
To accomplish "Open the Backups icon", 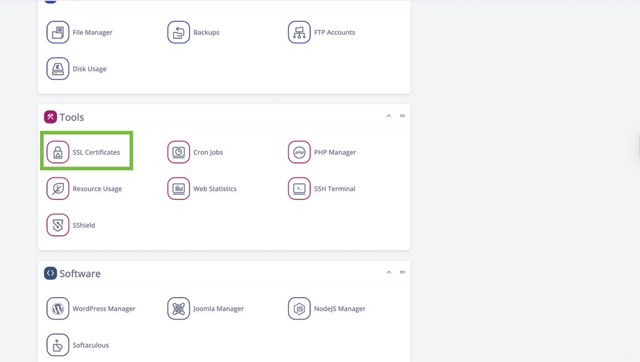I will [178, 32].
